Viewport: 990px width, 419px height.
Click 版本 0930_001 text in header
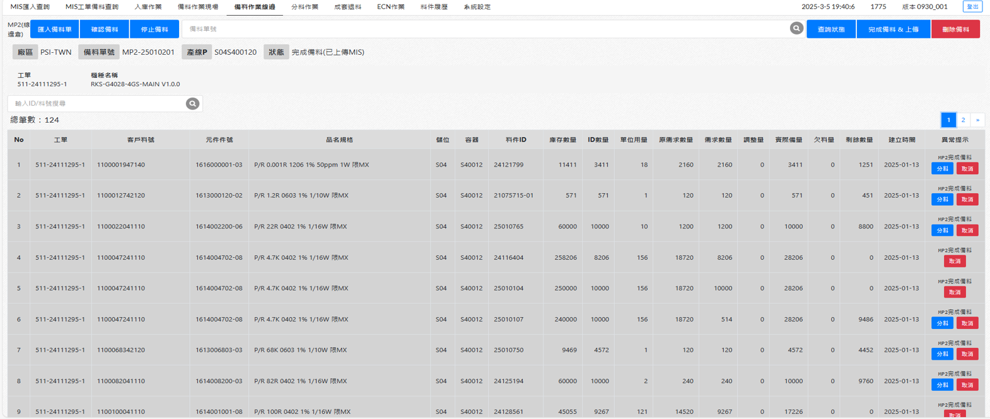click(x=925, y=7)
